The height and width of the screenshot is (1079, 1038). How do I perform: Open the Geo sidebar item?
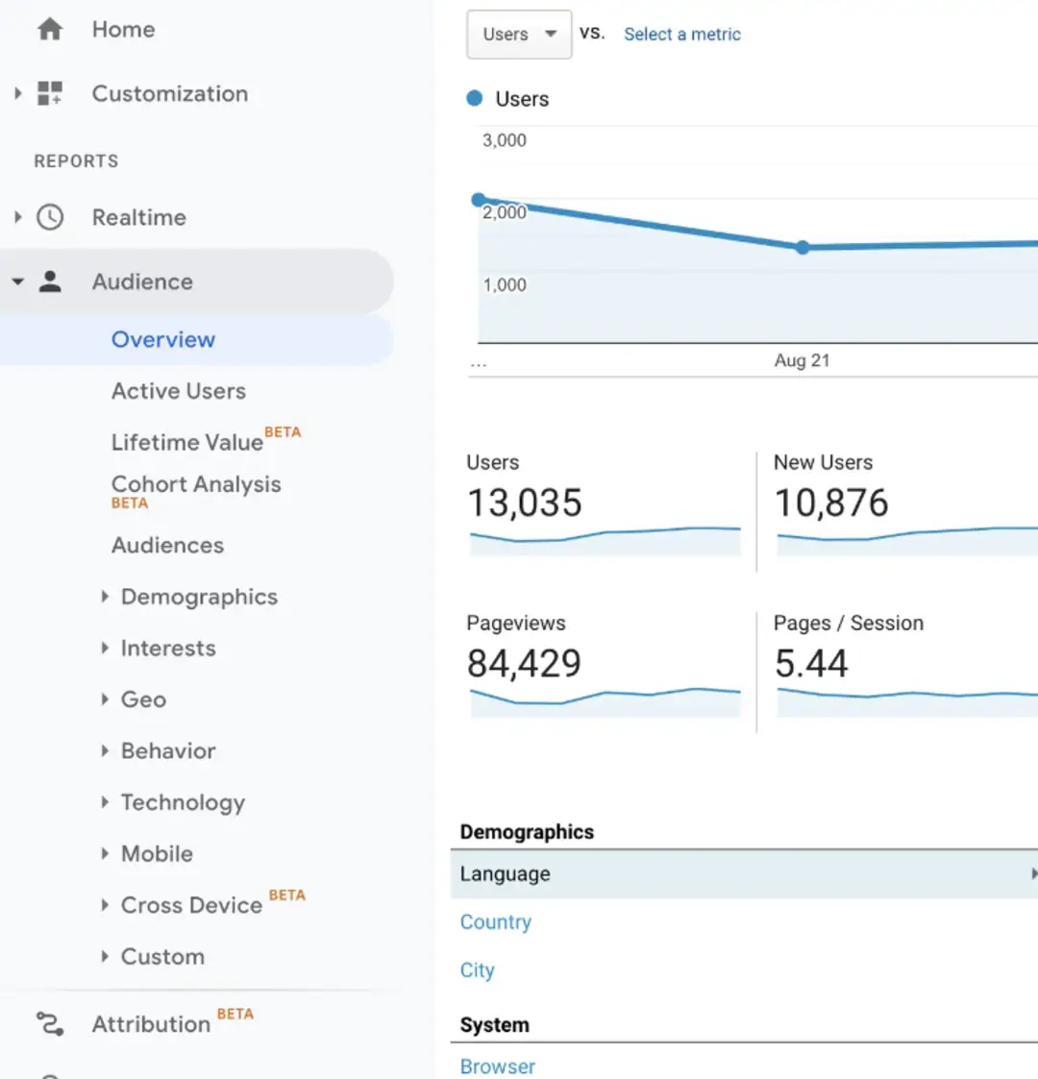[144, 699]
